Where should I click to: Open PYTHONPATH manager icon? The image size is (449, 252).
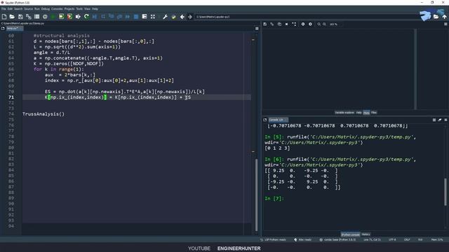click(x=173, y=17)
